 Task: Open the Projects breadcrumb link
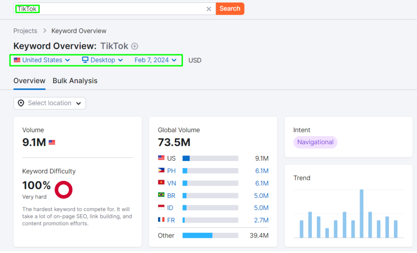click(x=25, y=31)
